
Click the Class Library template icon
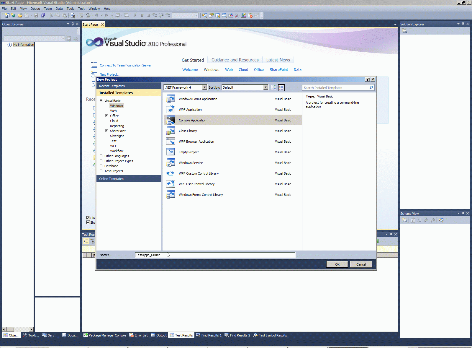171,131
